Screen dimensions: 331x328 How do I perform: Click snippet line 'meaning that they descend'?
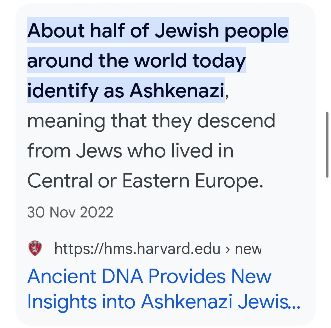151,121
